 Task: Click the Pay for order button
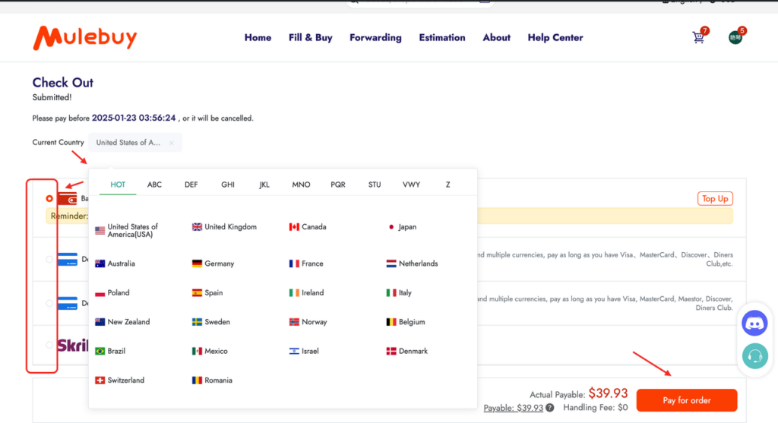tap(687, 400)
